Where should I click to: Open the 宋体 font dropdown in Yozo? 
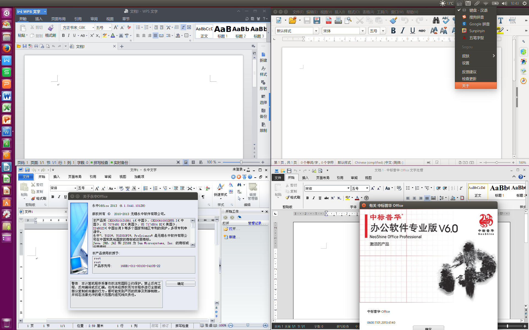(75, 188)
